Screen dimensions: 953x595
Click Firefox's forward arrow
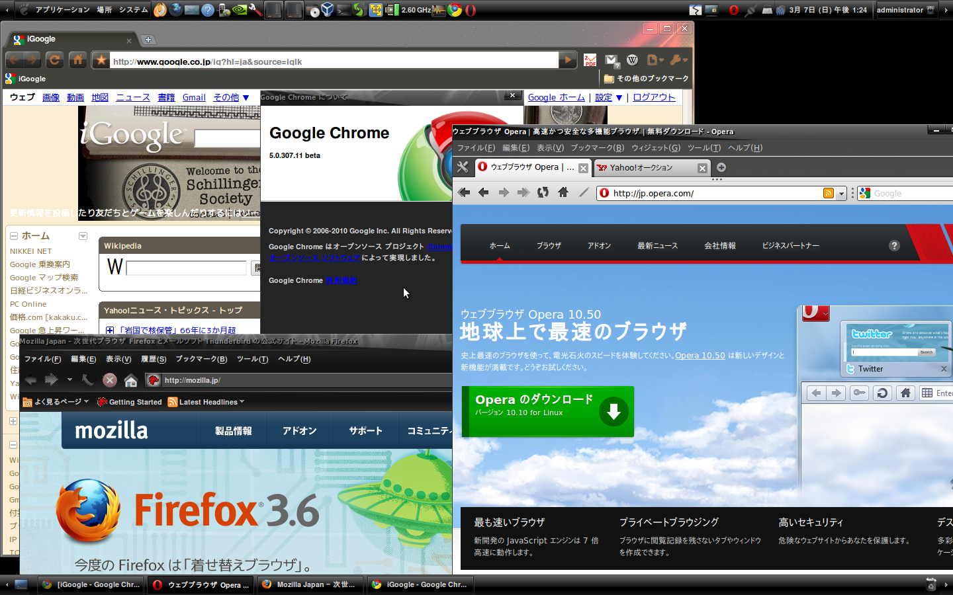pyautogui.click(x=51, y=380)
